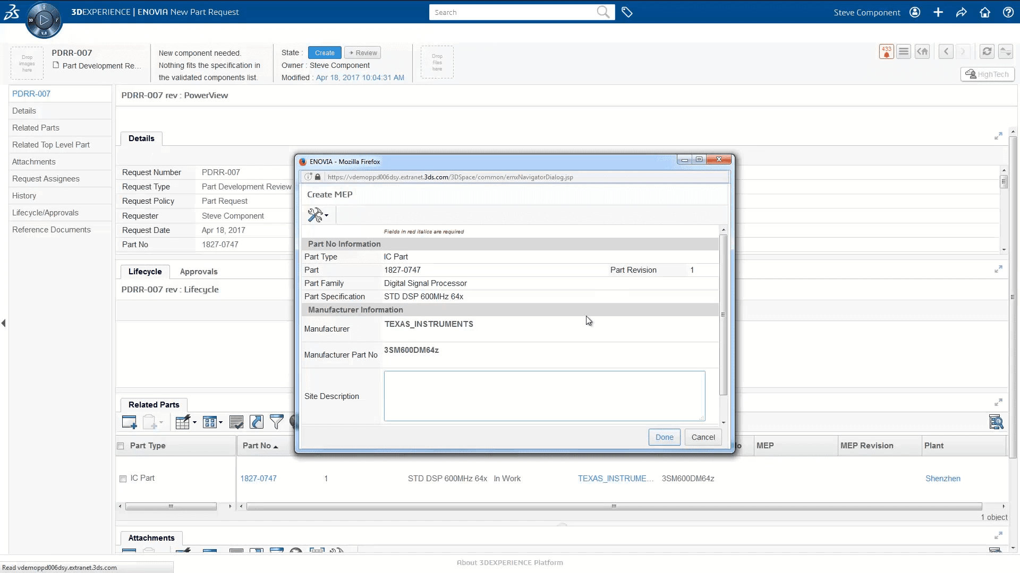The width and height of the screenshot is (1020, 573).
Task: Click the Related Parts horizontal scrollbar
Action: [x=614, y=506]
